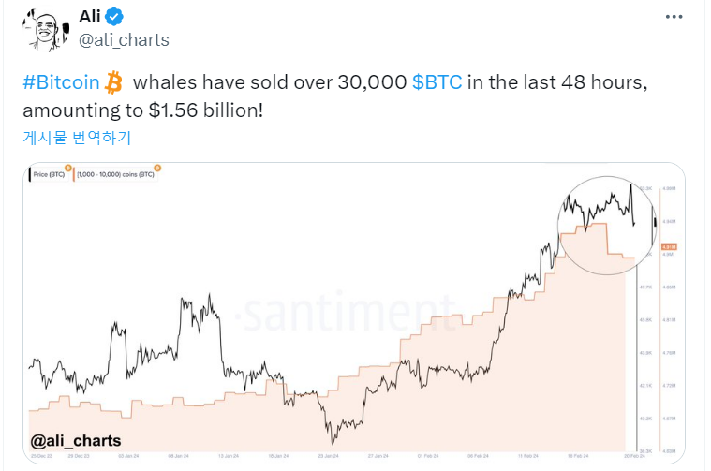Open the $BTC cashtag link
Image resolution: width=711 pixels, height=471 pixels.
437,83
